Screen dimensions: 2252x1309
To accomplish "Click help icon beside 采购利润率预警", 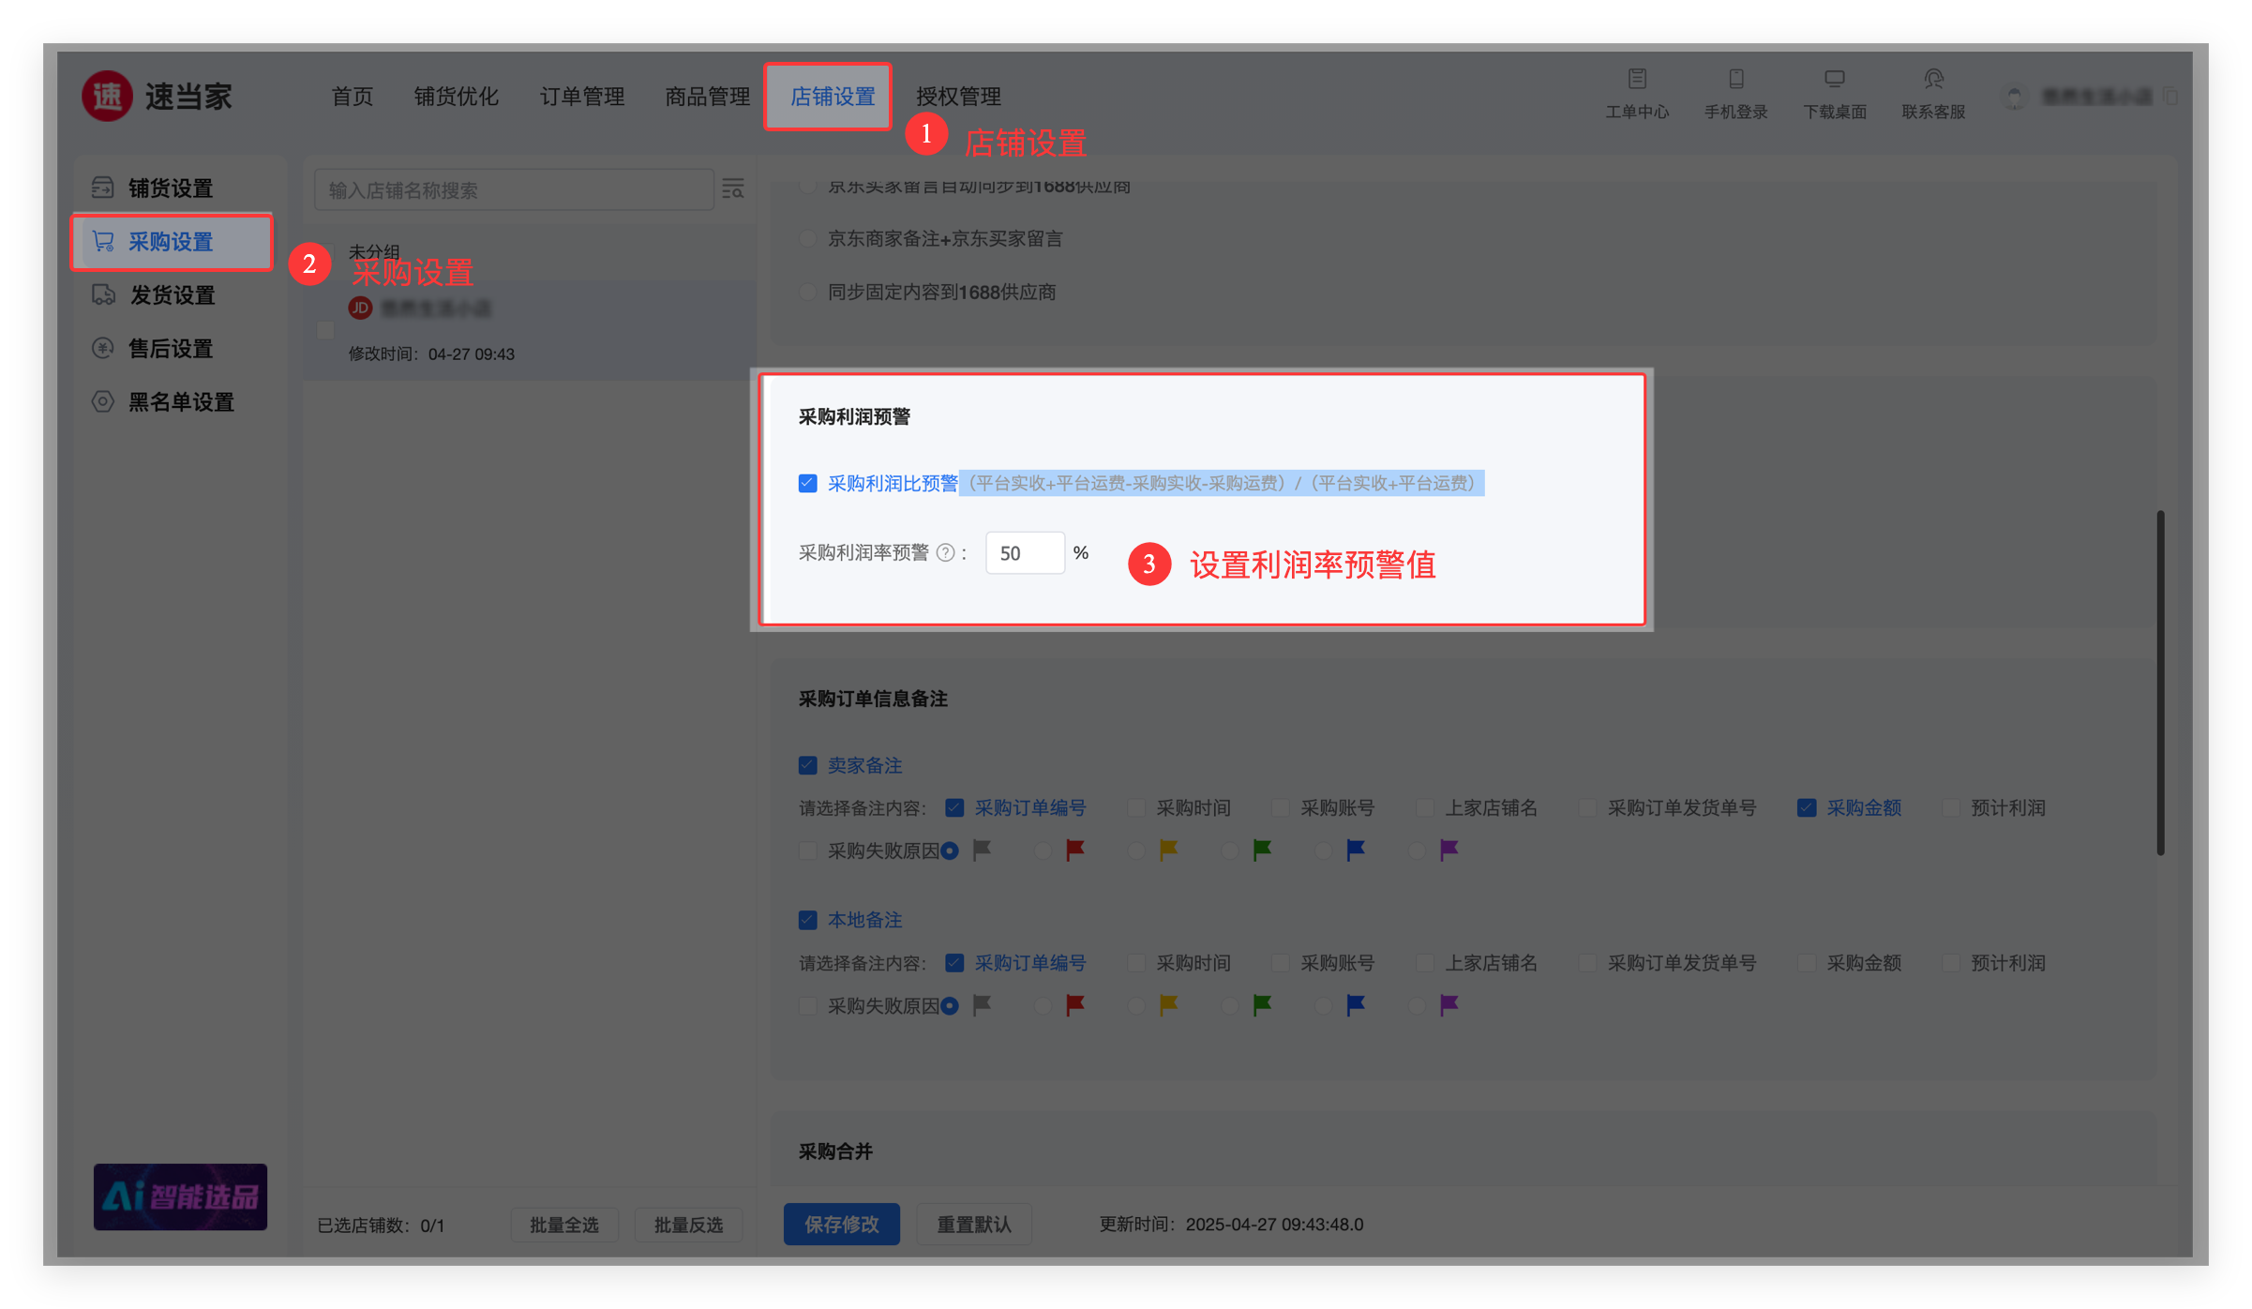I will pyautogui.click(x=946, y=553).
